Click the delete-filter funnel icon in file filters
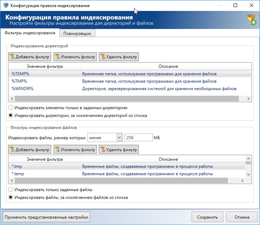Viewport: 260px width, 225px height. (103, 150)
